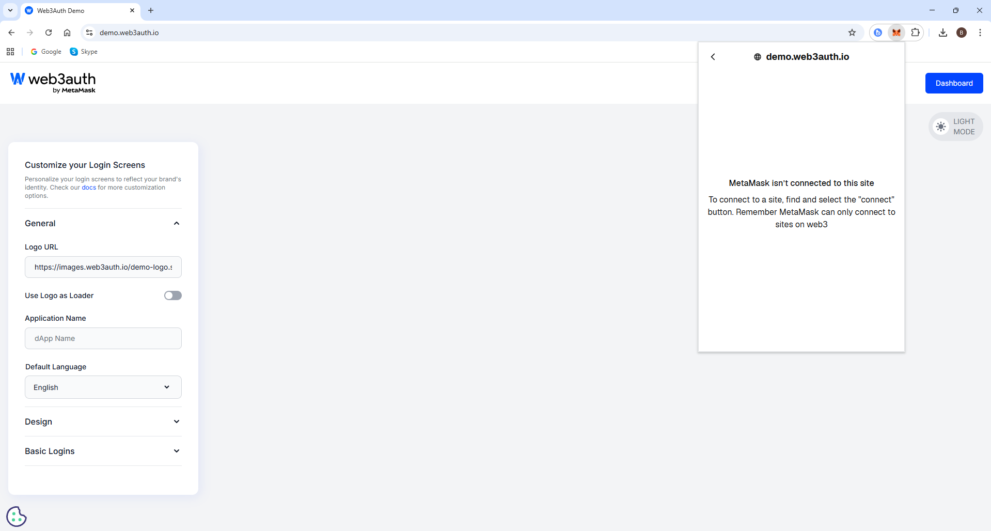
Task: Open a new browser tab
Action: pos(151,10)
